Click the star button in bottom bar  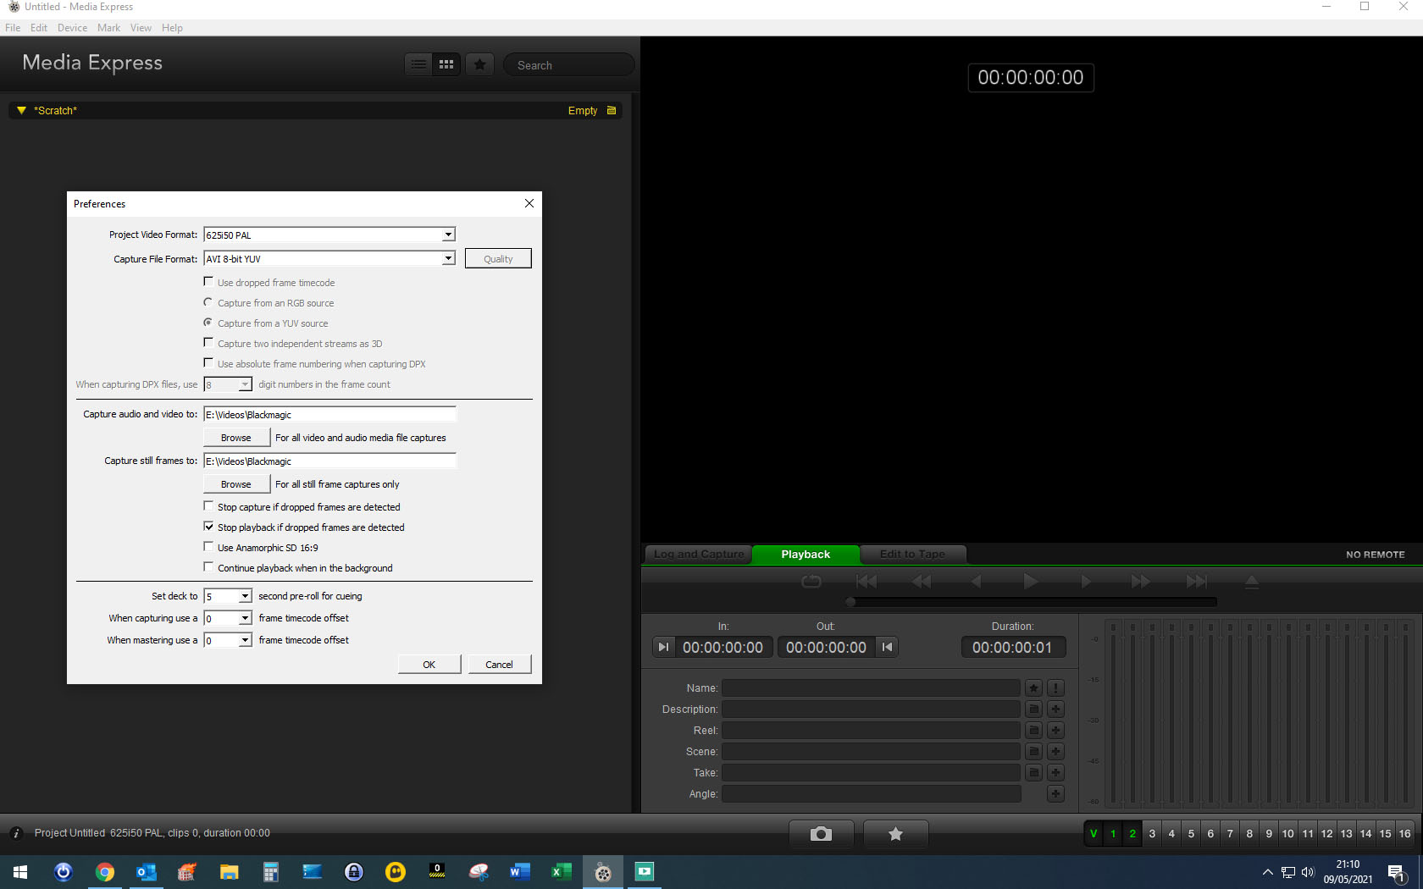[895, 834]
